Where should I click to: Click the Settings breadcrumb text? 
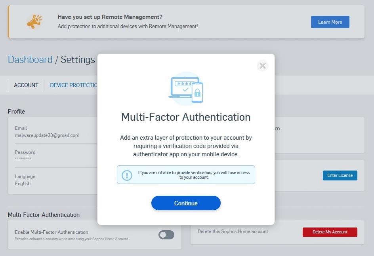(78, 60)
